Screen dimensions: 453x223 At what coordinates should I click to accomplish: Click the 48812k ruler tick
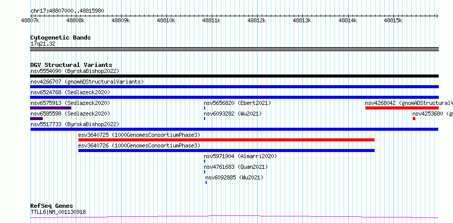(257, 20)
